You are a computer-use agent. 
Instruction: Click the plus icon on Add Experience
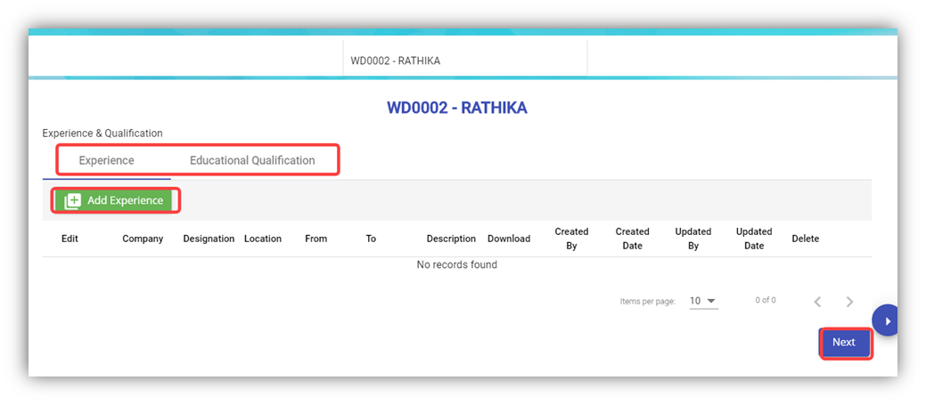(72, 201)
